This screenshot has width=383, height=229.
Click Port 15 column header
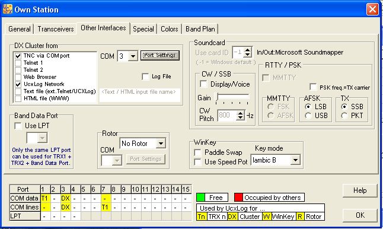coord(186,189)
